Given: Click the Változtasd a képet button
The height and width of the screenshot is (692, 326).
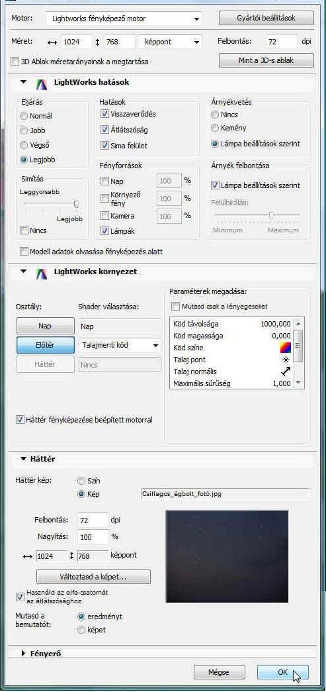Looking at the screenshot, I should (x=93, y=577).
